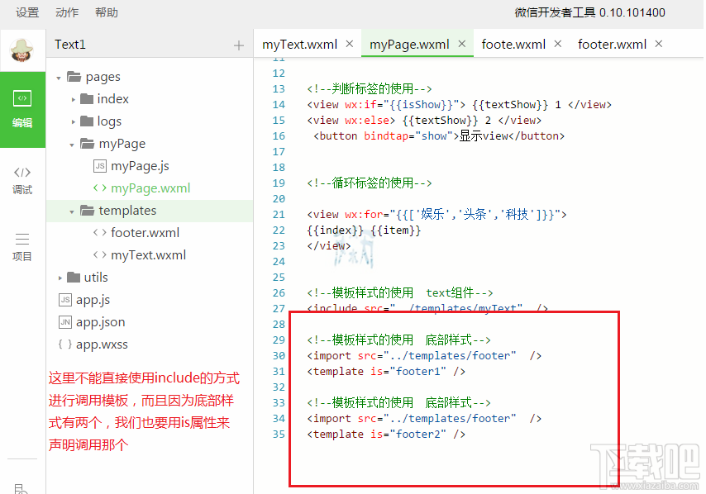This screenshot has height=494, width=706.
Task: Click the logs folder icon
Action: point(87,121)
